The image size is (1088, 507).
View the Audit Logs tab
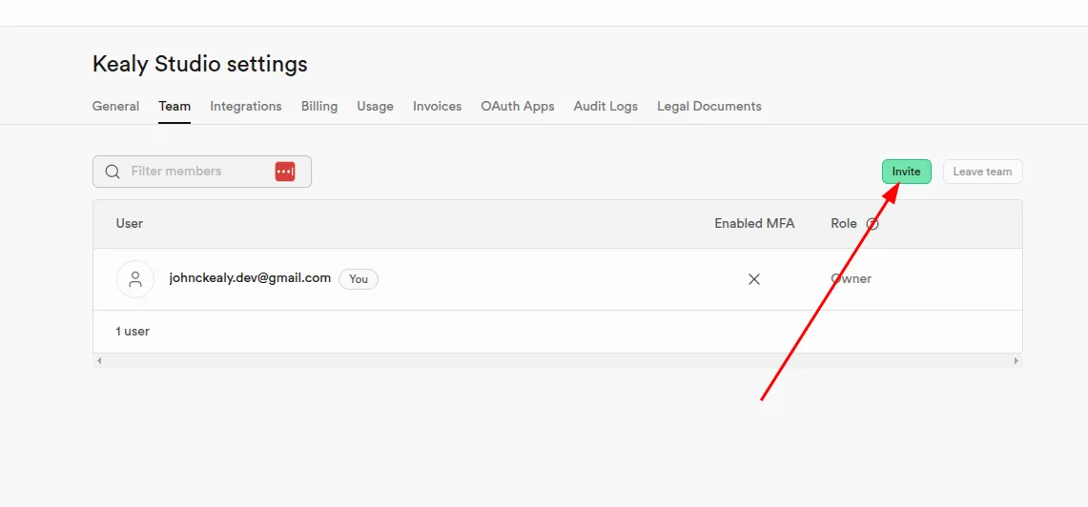point(606,106)
